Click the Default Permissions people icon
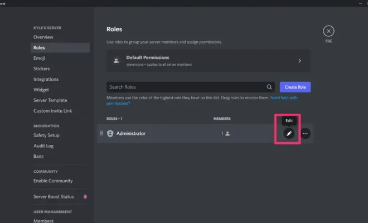The image size is (368, 223). pos(116,61)
